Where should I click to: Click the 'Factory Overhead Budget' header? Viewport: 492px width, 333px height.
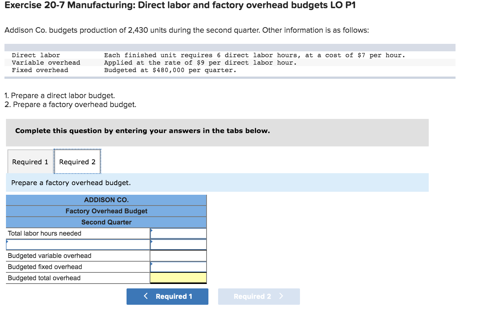106,211
